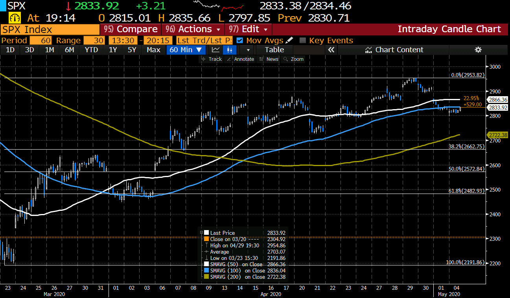This screenshot has height=298, width=510.
Task: Click the Close on 03/20 orange swatch
Action: click(x=206, y=239)
